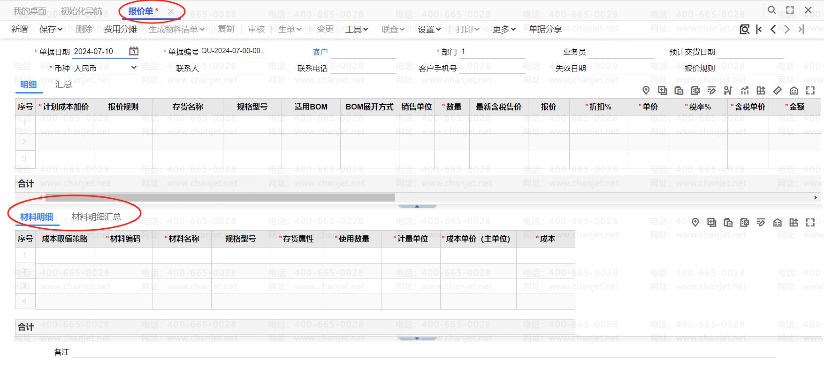Click the paste rows icon in 明细 toolbar
The height and width of the screenshot is (365, 824).
679,91
